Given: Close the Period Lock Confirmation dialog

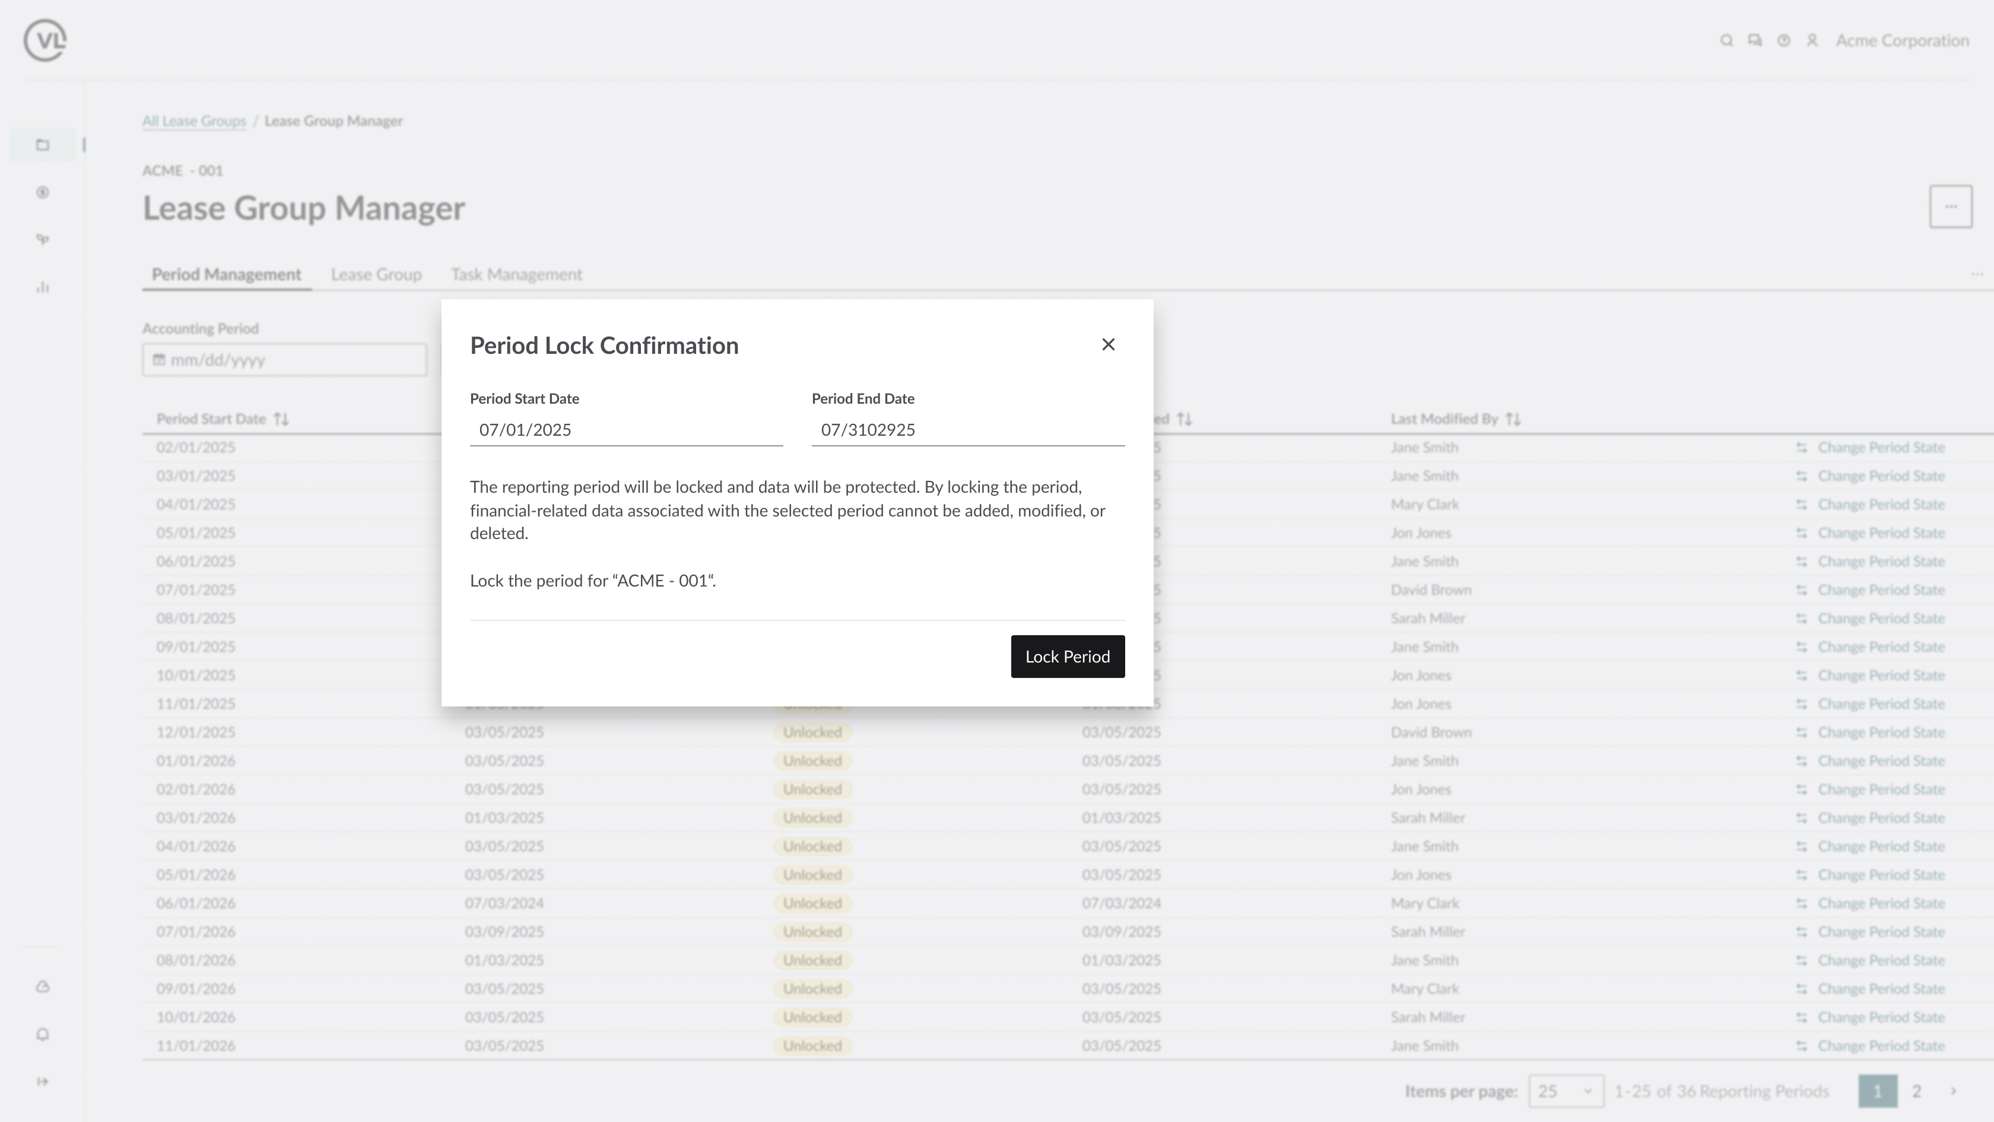Looking at the screenshot, I should 1109,344.
